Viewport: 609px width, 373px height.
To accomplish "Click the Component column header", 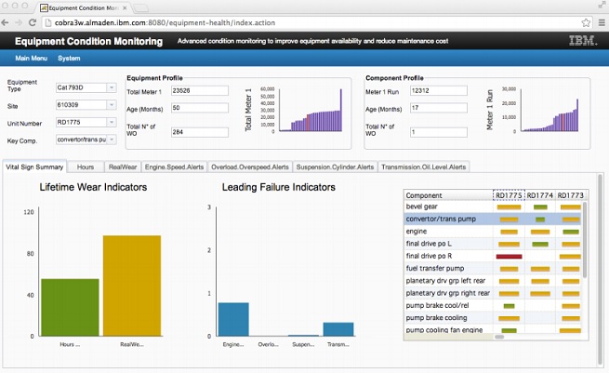I will [x=448, y=195].
